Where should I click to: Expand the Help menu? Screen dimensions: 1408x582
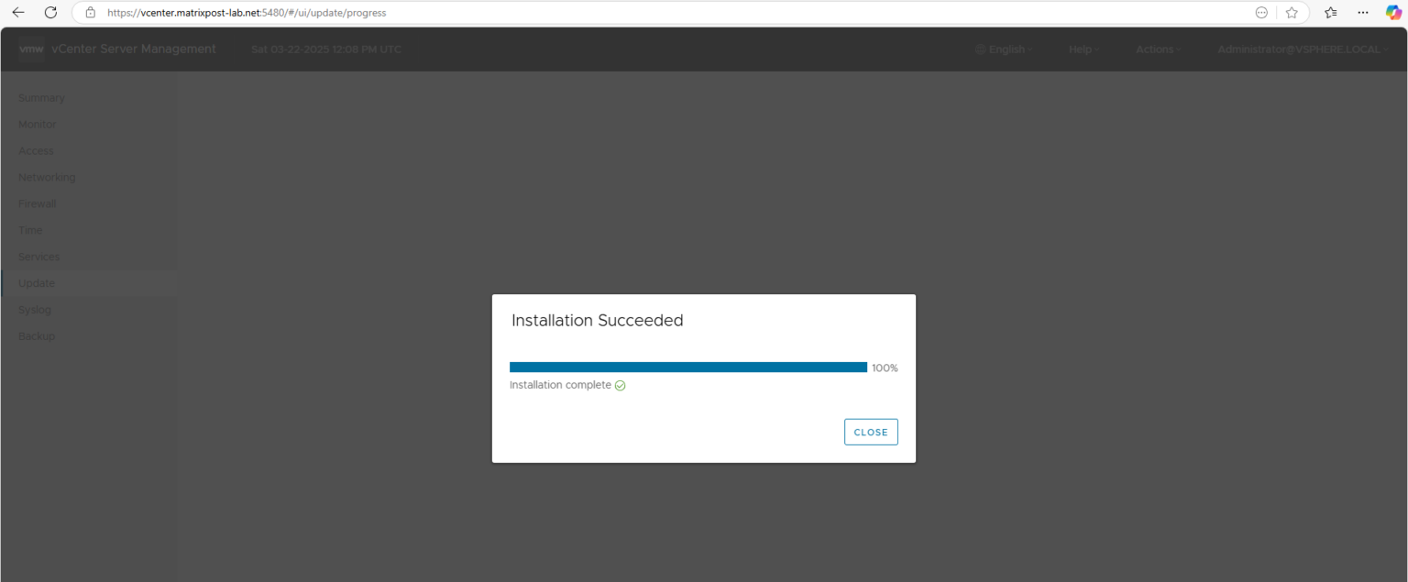click(x=1083, y=49)
